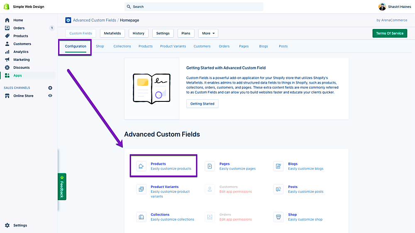Image resolution: width=415 pixels, height=233 pixels.
Task: Click the Shop card link
Action: (x=293, y=214)
